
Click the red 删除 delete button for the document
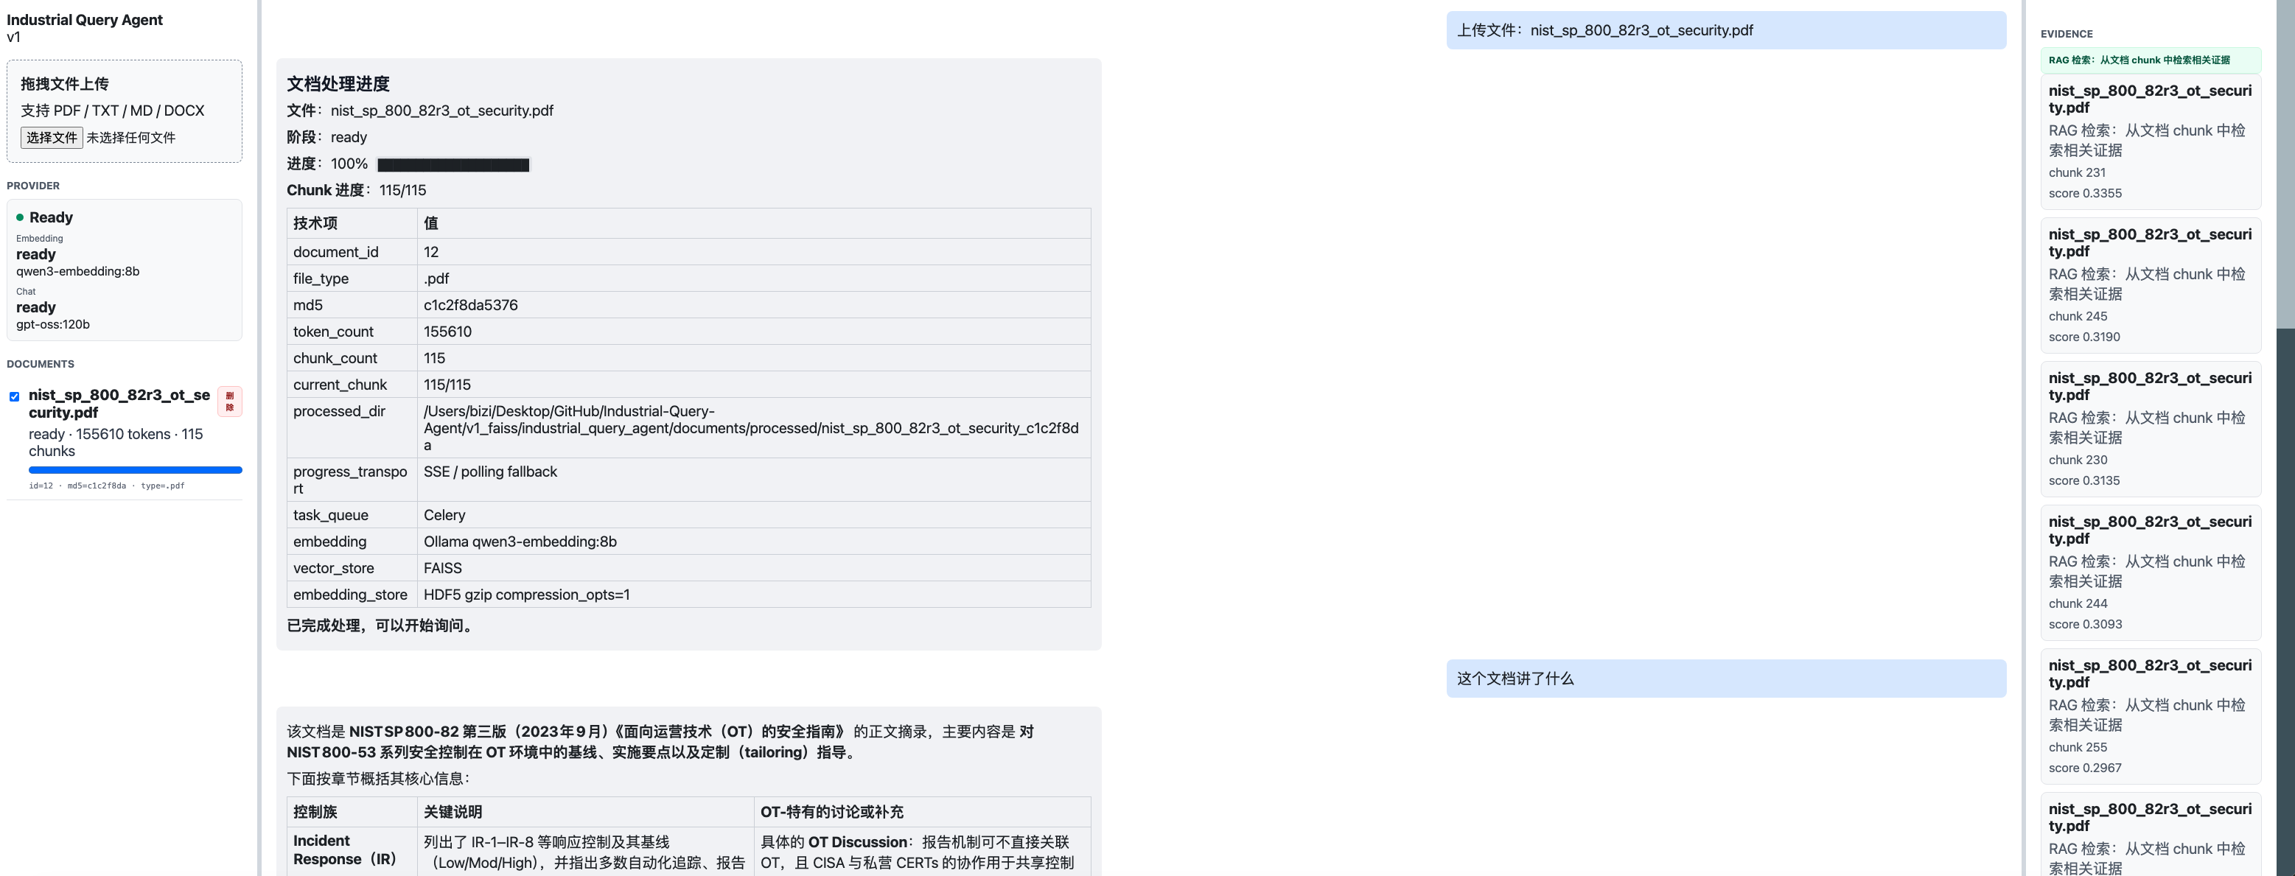click(230, 402)
